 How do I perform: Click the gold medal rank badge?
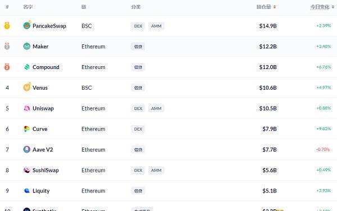(7, 26)
